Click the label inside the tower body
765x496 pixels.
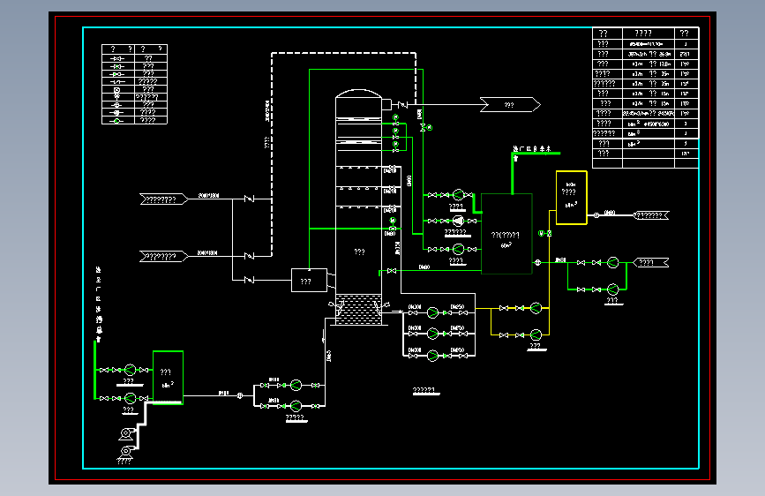(x=360, y=252)
